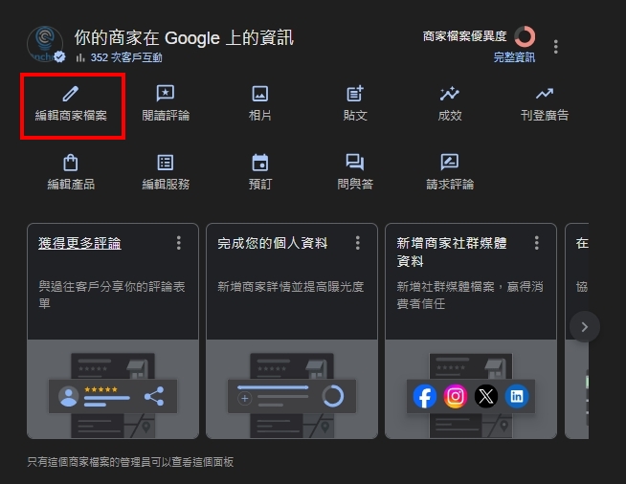Click 與過往客戶分享你的評論表單 description text
The height and width of the screenshot is (484, 626).
[x=112, y=295]
